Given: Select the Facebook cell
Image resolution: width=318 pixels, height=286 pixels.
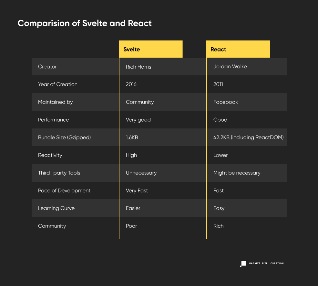Looking at the screenshot, I should tap(225, 102).
